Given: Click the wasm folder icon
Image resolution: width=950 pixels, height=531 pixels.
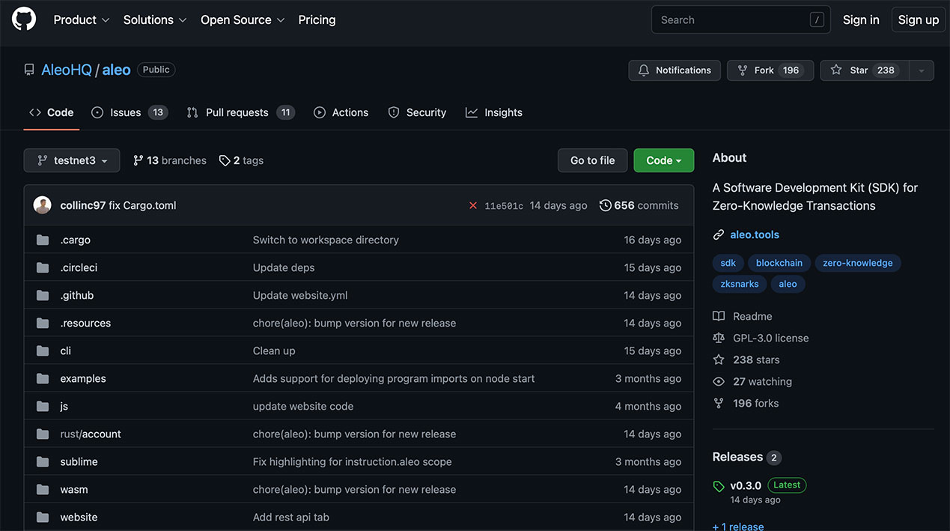Looking at the screenshot, I should [x=43, y=489].
